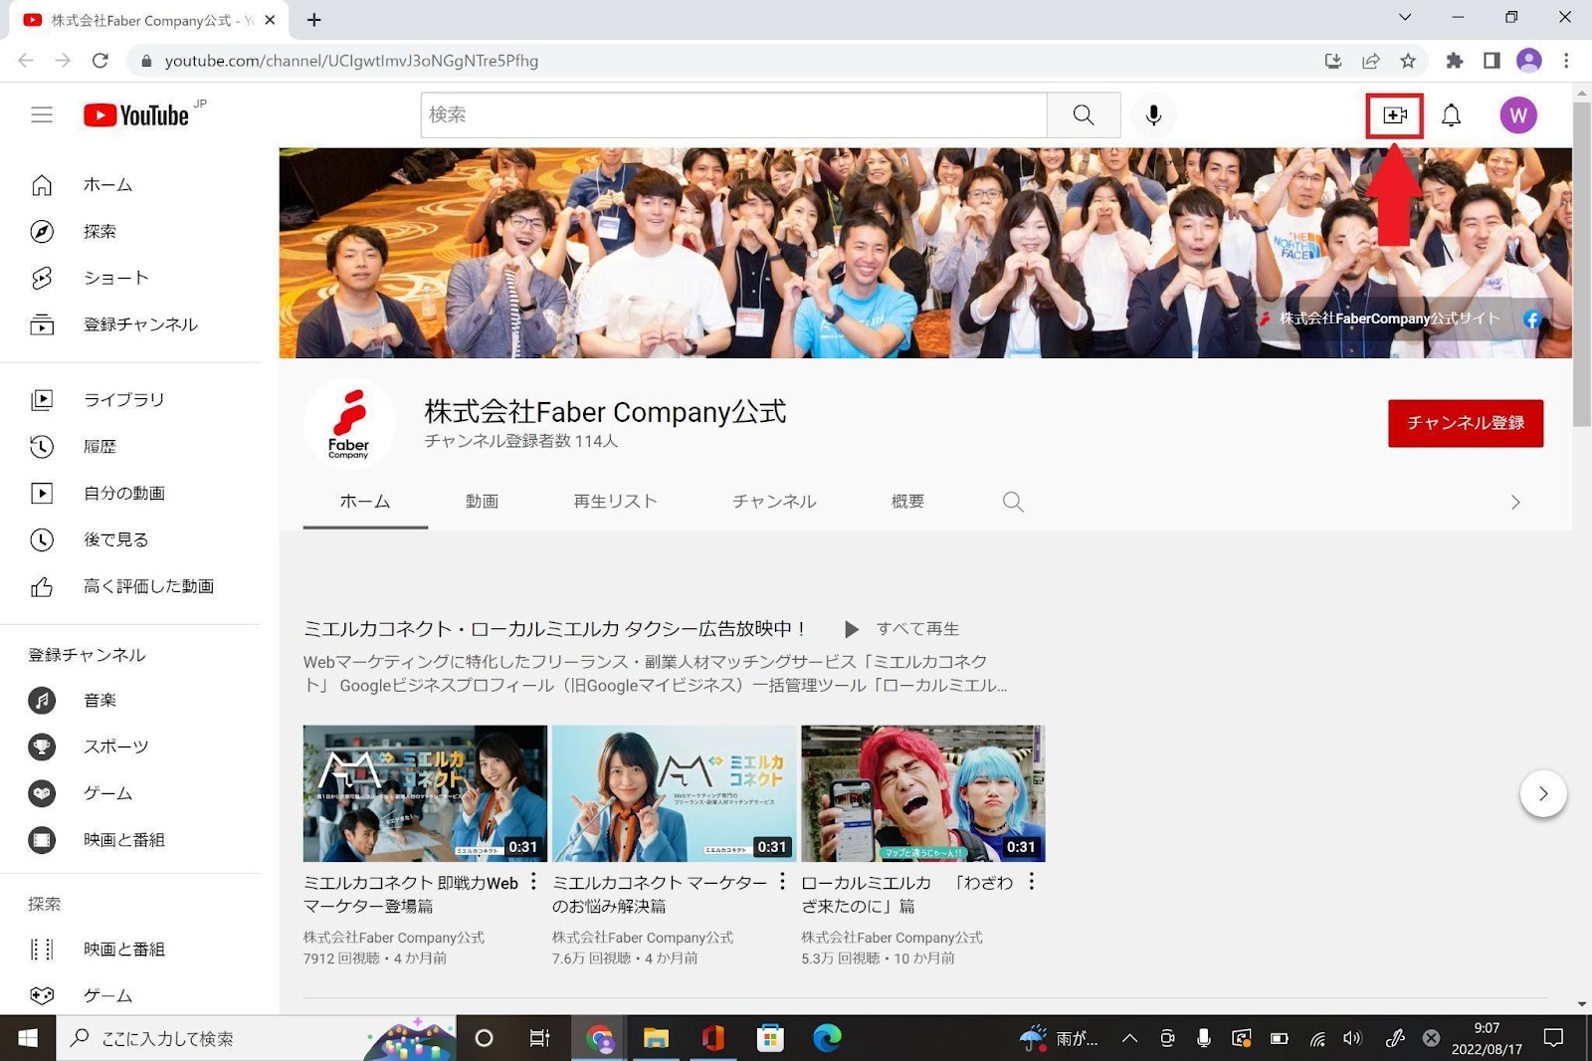Play the red-haired ローカルミエルカ thumbnail
1592x1061 pixels.
click(x=923, y=793)
